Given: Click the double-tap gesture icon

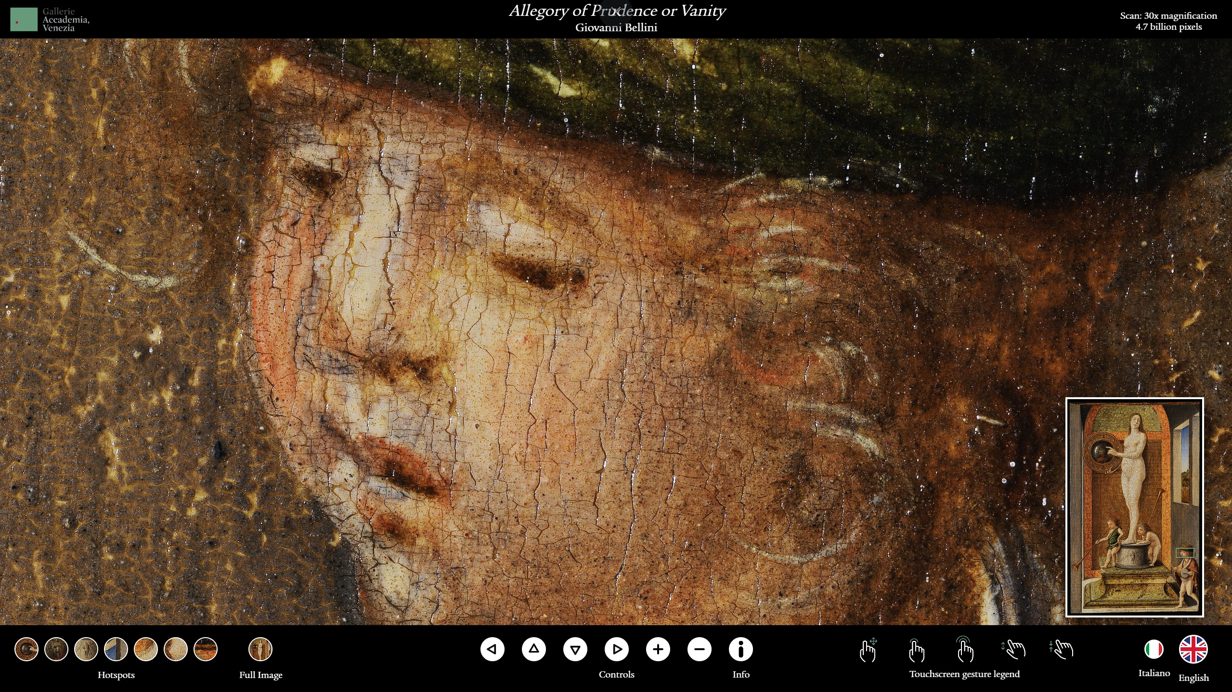Looking at the screenshot, I should (x=965, y=650).
